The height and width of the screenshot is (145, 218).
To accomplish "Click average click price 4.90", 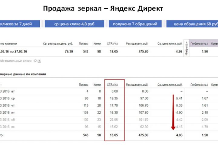I will click(179, 113).
